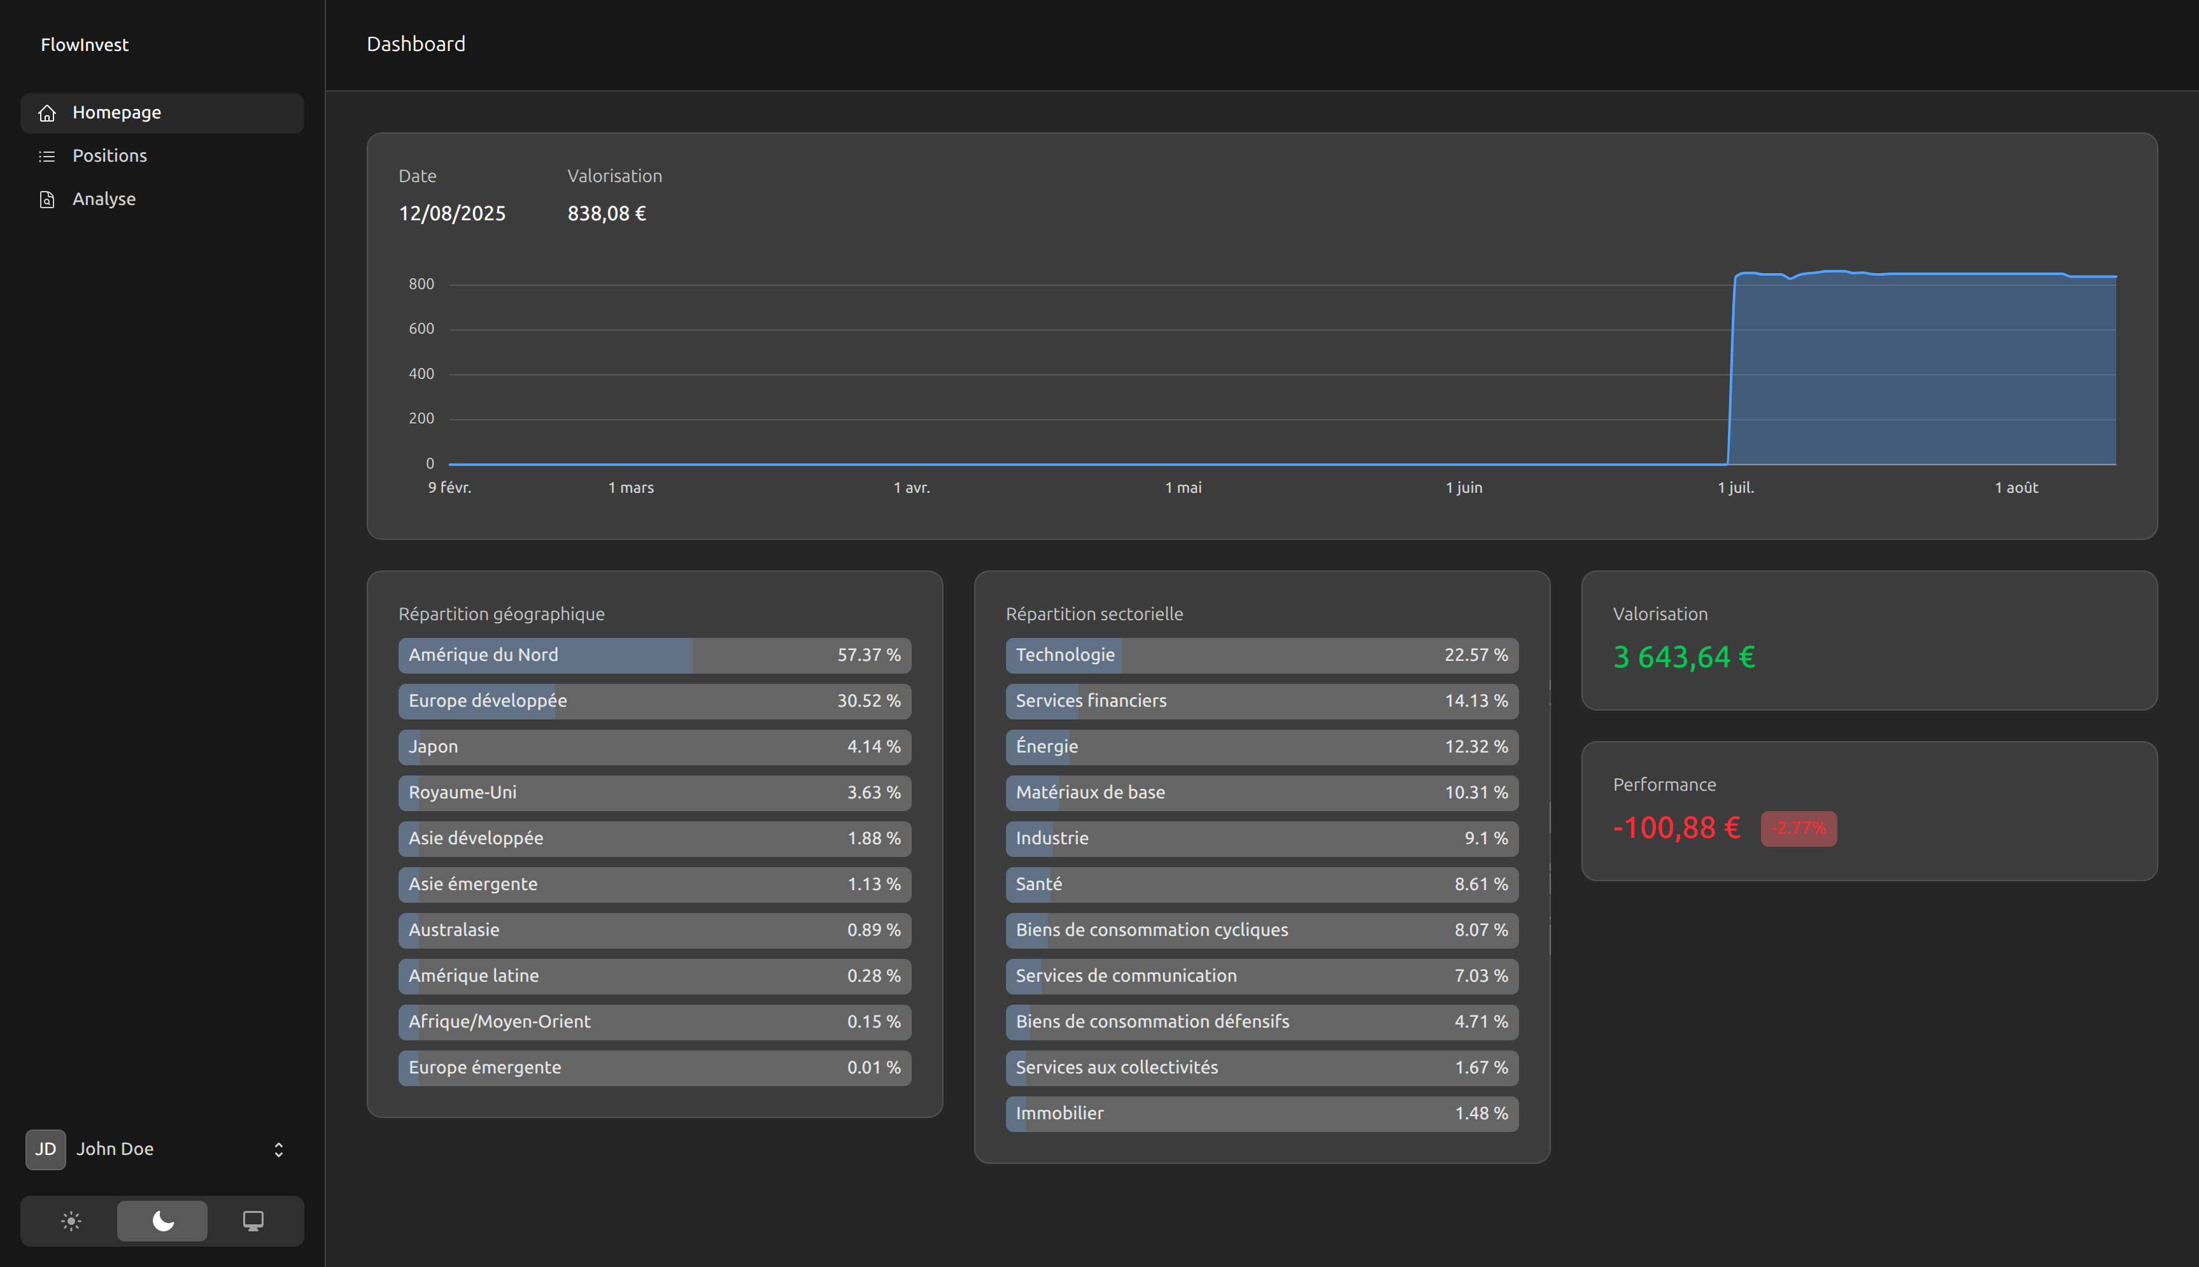Click the Analyse document icon
The height and width of the screenshot is (1267, 2199).
(x=47, y=199)
